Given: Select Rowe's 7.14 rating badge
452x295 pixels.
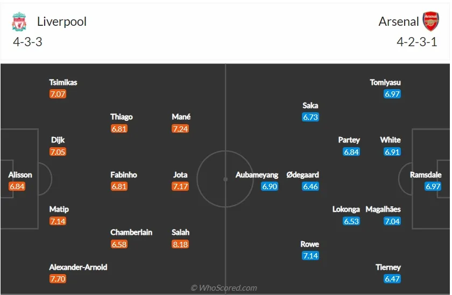Looking at the screenshot, I should (x=310, y=256).
